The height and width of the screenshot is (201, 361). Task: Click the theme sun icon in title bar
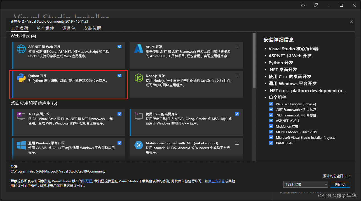[x=303, y=5]
